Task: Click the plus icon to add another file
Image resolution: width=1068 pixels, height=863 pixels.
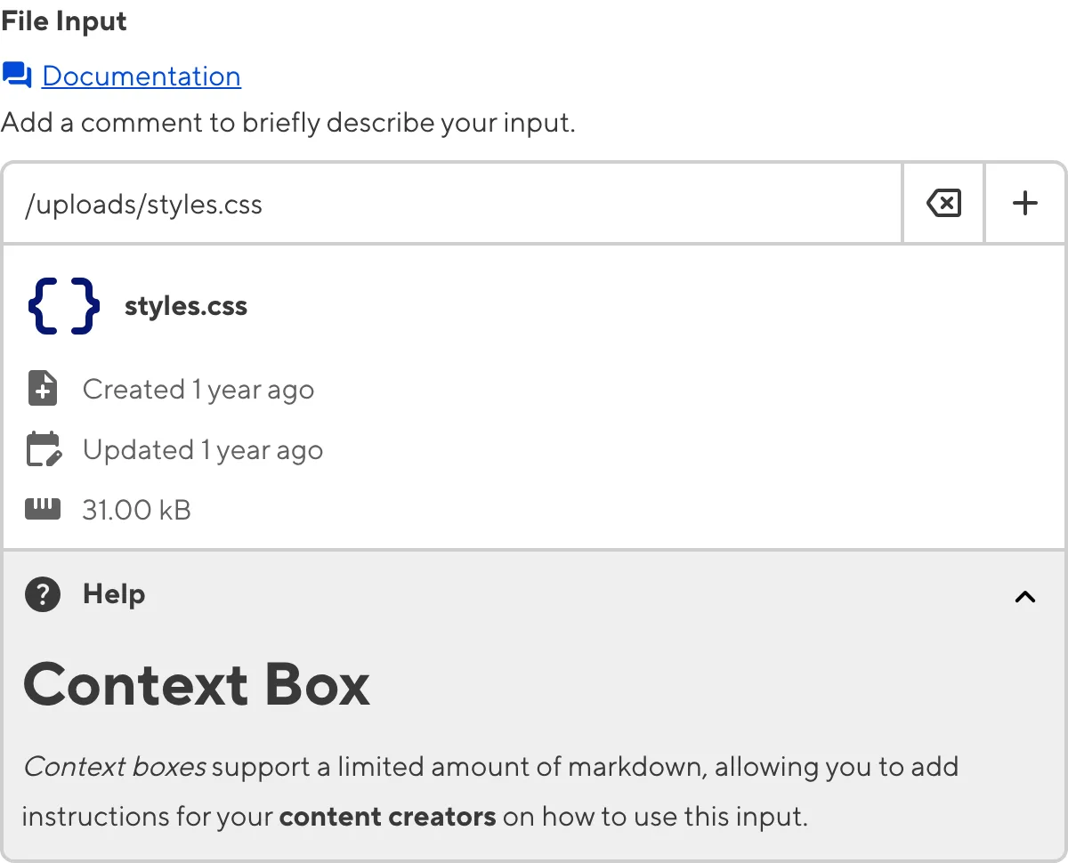Action: tap(1024, 203)
